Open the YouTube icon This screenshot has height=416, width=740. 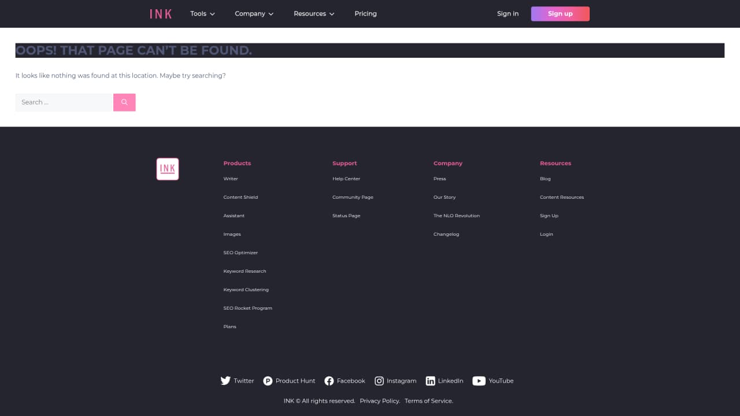coord(479,381)
